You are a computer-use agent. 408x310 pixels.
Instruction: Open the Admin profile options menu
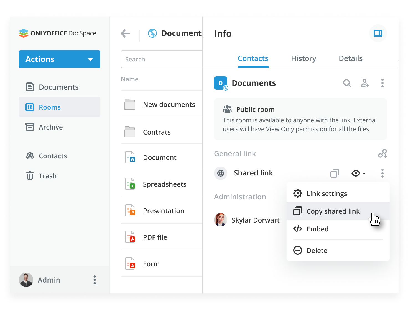click(95, 280)
